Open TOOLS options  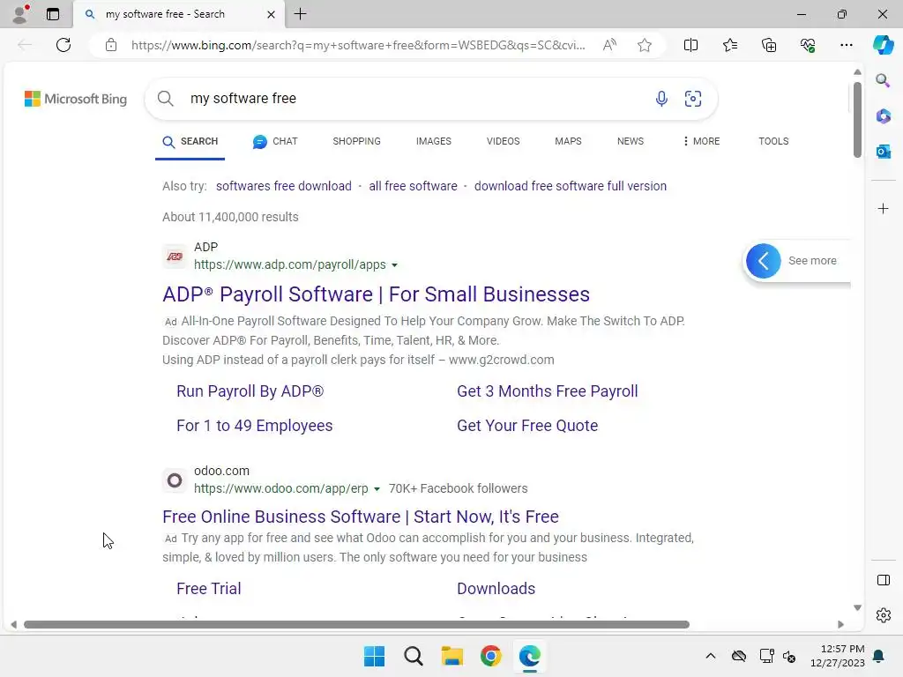coord(773,142)
